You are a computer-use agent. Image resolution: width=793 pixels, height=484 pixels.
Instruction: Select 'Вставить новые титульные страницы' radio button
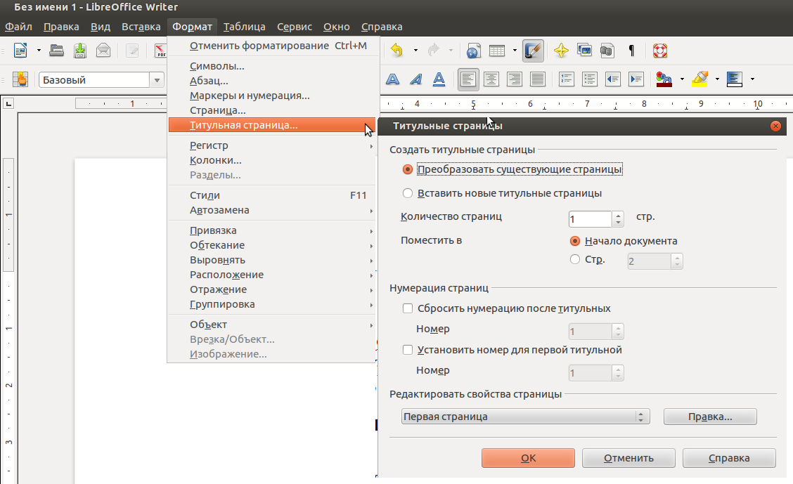point(408,193)
